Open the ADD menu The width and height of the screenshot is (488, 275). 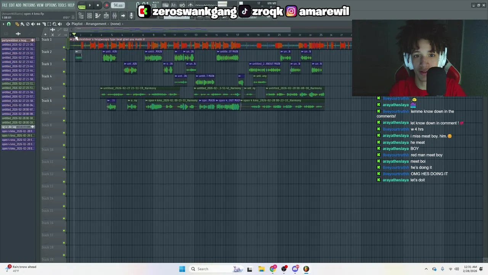(x=18, y=5)
